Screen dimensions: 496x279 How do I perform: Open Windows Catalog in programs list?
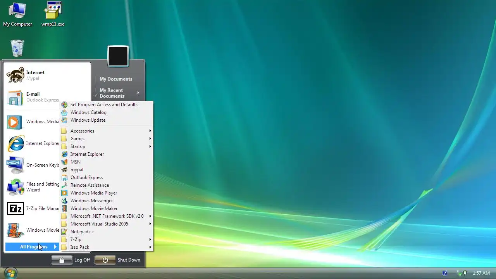106,112
